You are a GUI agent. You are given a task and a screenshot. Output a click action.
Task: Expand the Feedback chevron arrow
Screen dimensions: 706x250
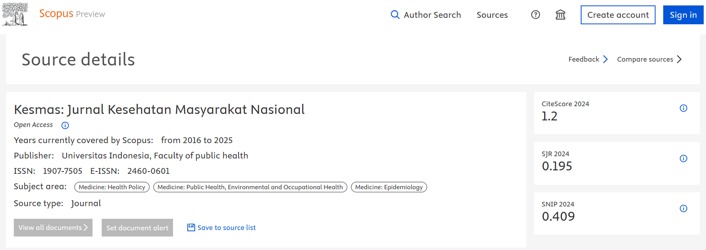[605, 59]
